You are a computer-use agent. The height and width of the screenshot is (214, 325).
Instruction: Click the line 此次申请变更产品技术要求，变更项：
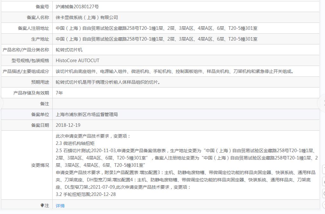(x=93, y=136)
